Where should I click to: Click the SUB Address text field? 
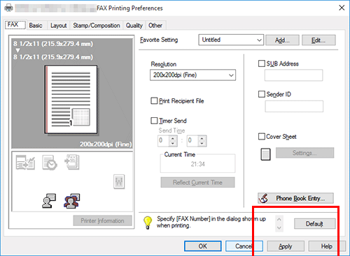pyautogui.click(x=293, y=75)
